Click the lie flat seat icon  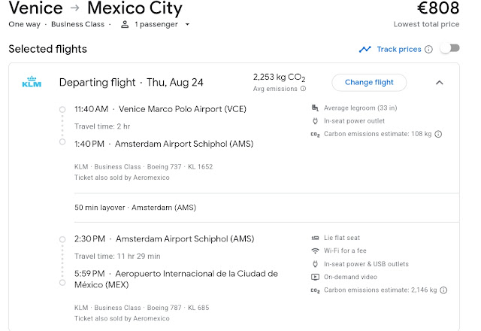[315, 238]
